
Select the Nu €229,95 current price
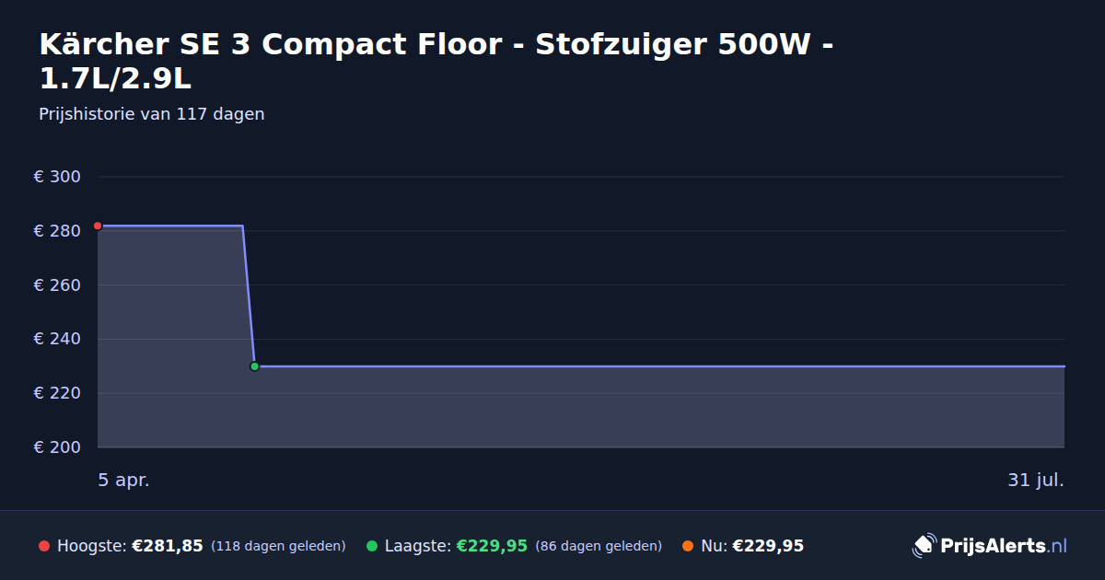pyautogui.click(x=768, y=546)
